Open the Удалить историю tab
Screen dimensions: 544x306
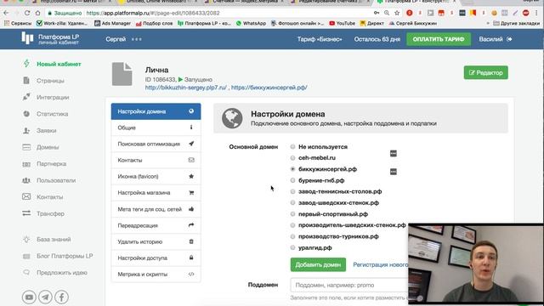pos(156,241)
